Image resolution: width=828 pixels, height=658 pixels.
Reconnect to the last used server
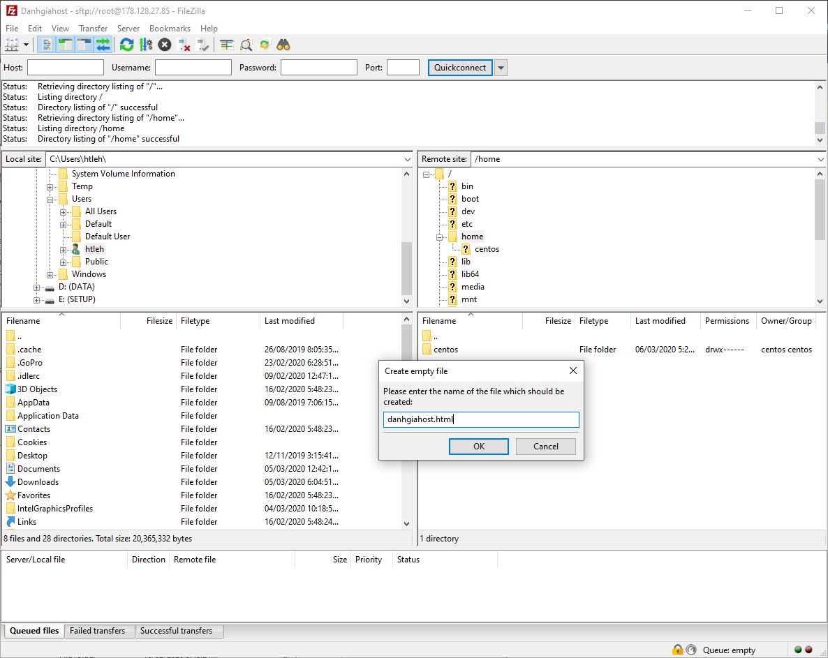click(202, 45)
